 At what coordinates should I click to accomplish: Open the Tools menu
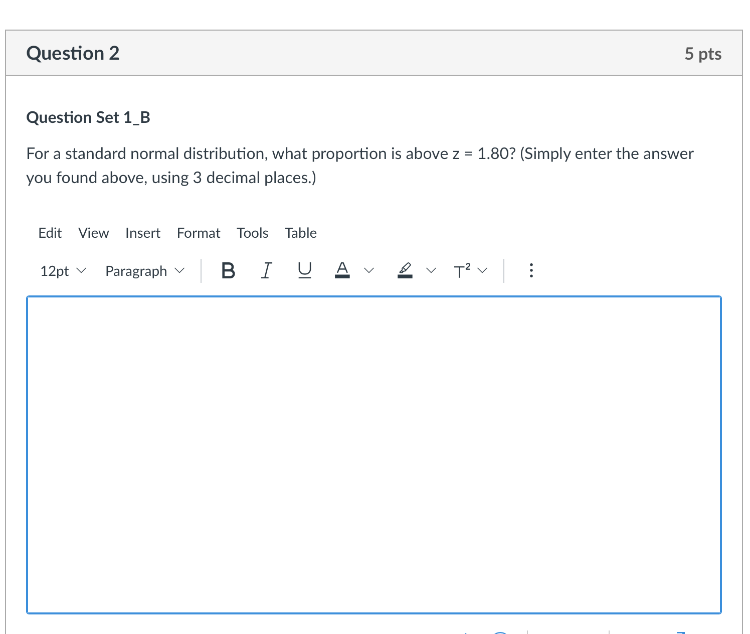[x=252, y=233]
